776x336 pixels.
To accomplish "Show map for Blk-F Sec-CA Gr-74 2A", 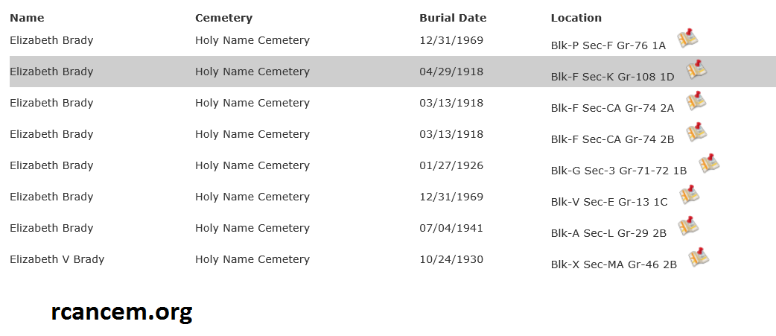I will pyautogui.click(x=696, y=101).
